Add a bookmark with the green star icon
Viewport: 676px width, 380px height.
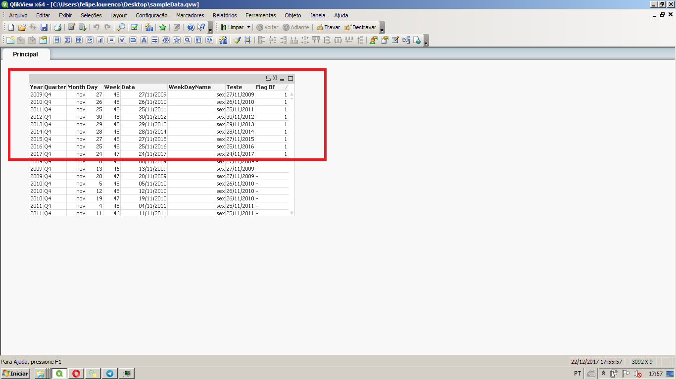(162, 27)
